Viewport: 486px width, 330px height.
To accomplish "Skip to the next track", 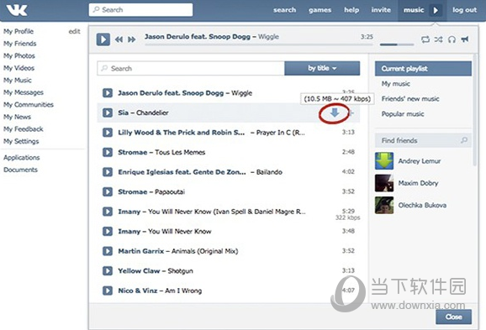I will [132, 39].
